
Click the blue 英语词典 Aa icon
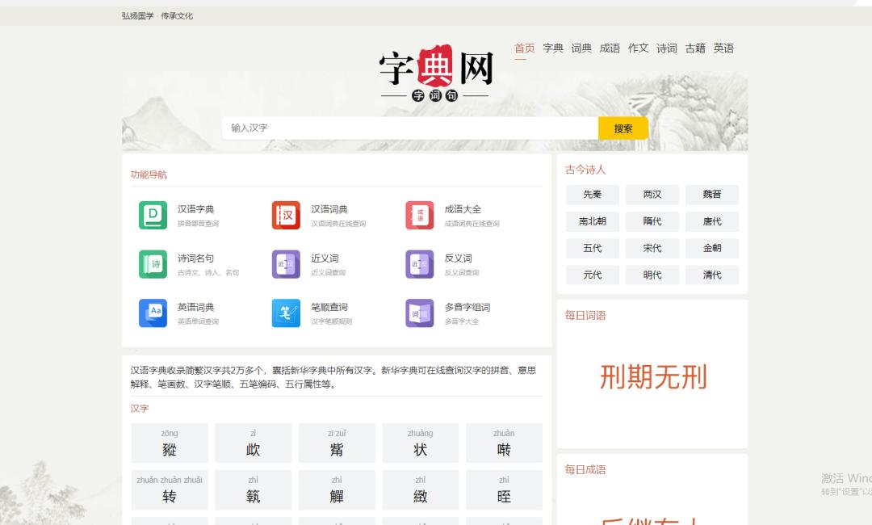pos(153,313)
